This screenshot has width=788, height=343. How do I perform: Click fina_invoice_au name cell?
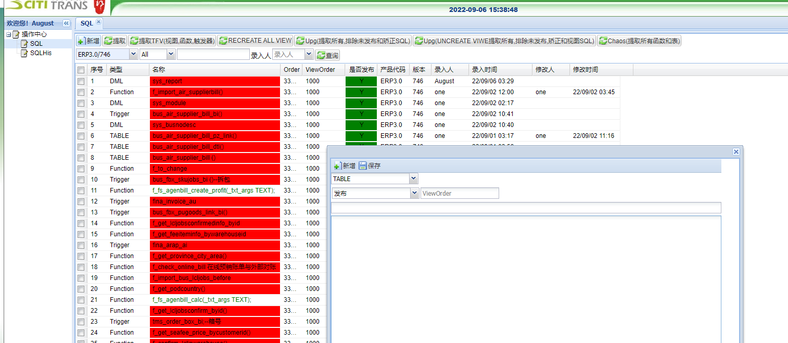pyautogui.click(x=215, y=201)
